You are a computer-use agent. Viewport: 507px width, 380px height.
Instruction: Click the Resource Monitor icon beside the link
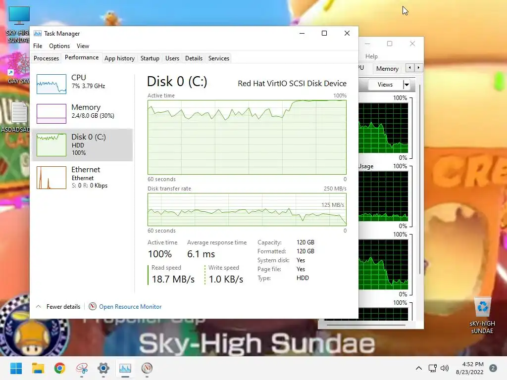point(93,306)
